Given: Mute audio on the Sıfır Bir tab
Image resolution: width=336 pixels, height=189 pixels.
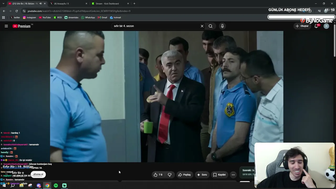Looking at the screenshot, I should (40, 4).
